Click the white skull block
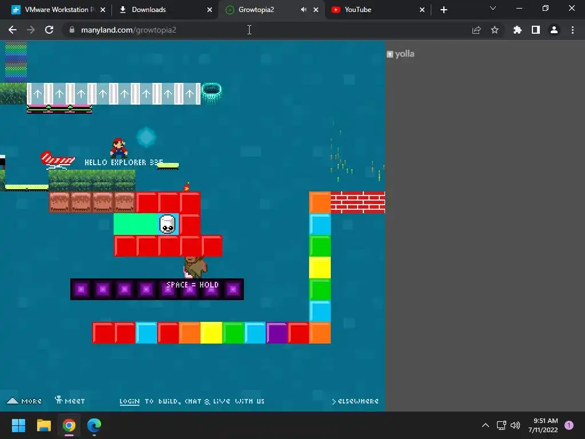The image size is (585, 439). click(x=167, y=224)
